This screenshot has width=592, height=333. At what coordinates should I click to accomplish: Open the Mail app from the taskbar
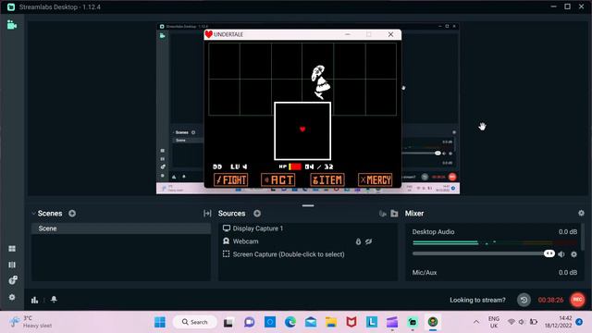point(311,322)
